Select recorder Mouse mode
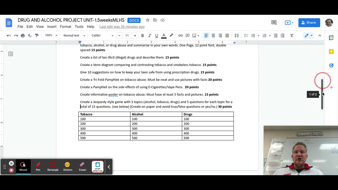The height and width of the screenshot is (190, 338). (x=23, y=167)
